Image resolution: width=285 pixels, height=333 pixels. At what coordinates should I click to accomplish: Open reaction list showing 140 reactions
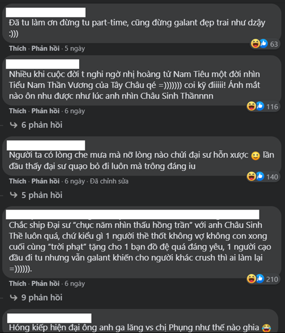pyautogui.click(x=262, y=177)
